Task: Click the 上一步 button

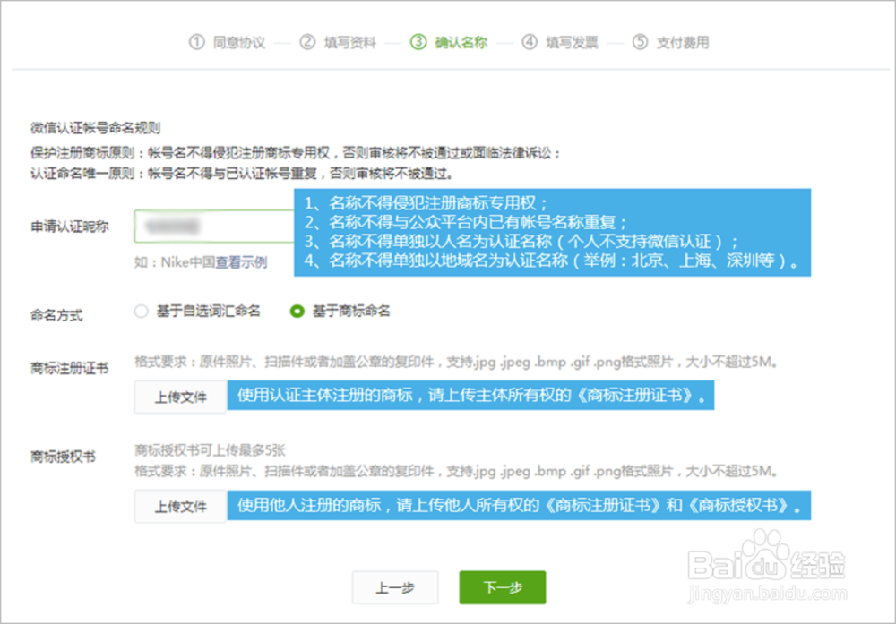Action: pyautogui.click(x=396, y=587)
